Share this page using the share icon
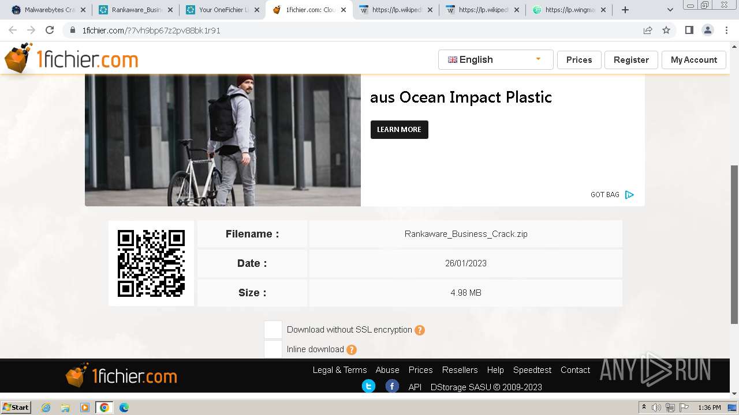The height and width of the screenshot is (415, 739). 648,31
